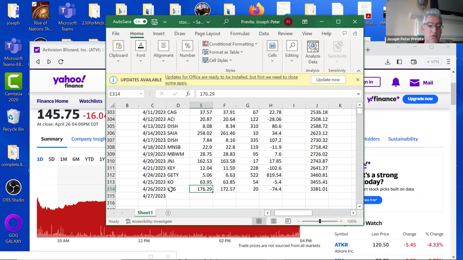Toggle the browser VPN button
The image size is (463, 260).
433,62
